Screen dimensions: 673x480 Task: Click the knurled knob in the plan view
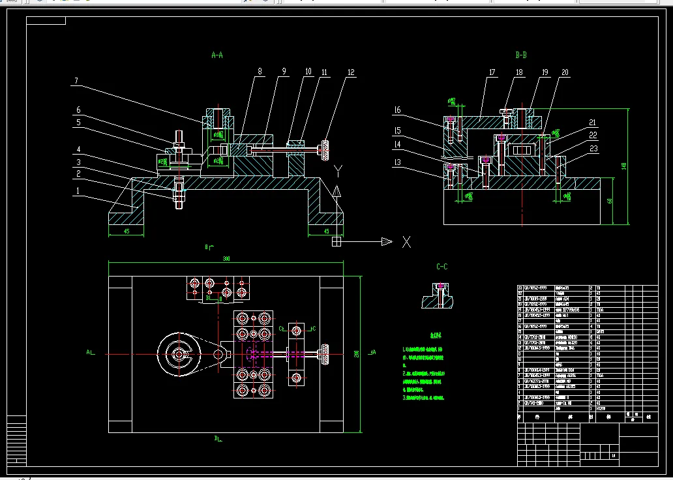coord(325,353)
